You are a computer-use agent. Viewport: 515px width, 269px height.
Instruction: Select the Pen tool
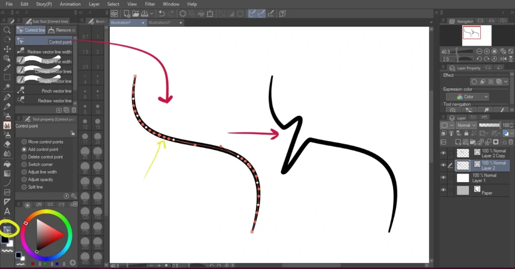pyautogui.click(x=7, y=97)
